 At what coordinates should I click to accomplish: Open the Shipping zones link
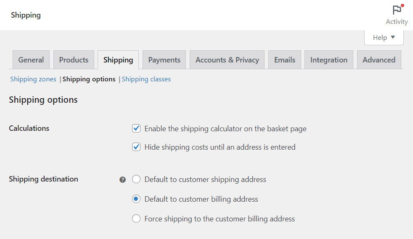coord(33,79)
